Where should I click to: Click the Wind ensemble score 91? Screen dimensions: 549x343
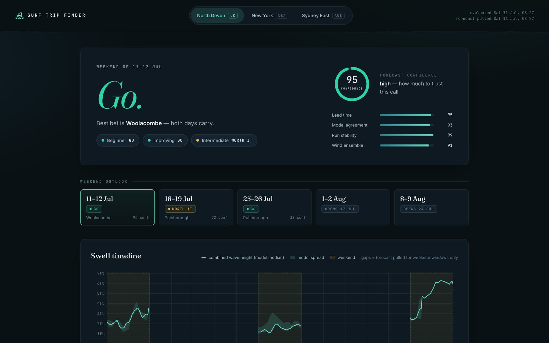(x=450, y=145)
